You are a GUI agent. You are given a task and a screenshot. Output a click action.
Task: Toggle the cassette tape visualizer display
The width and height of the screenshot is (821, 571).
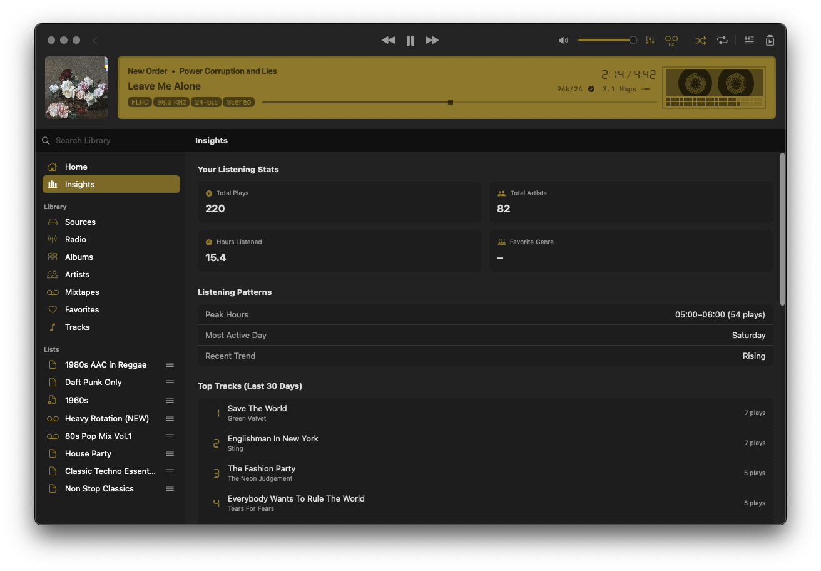pyautogui.click(x=714, y=88)
